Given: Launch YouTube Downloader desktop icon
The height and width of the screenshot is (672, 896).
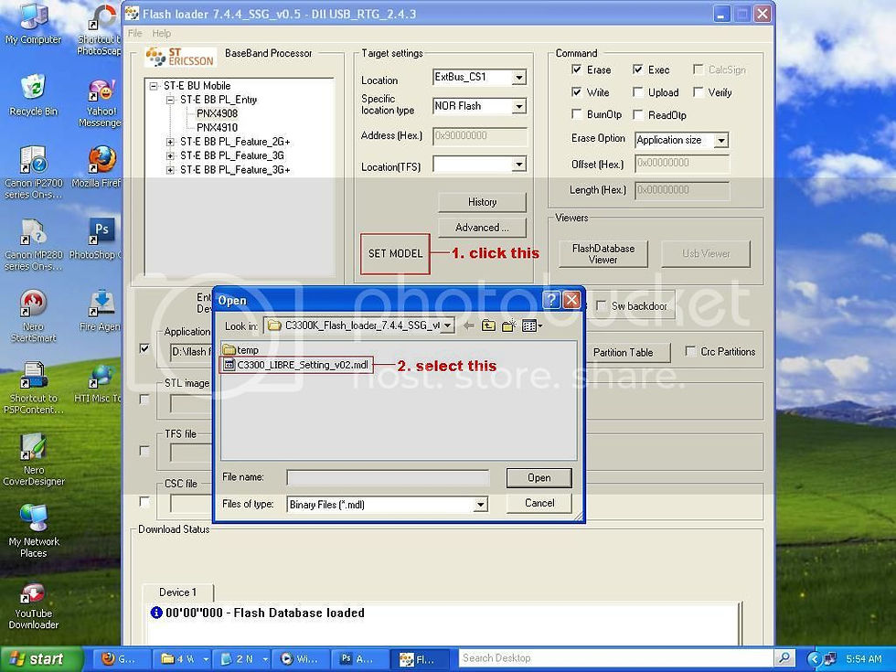Looking at the screenshot, I should click(x=33, y=605).
